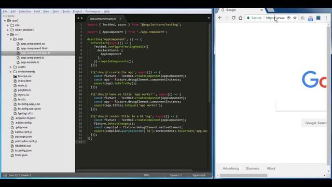332x187 pixels.
Task: Open the Selection menu
Action: [x=25, y=11]
